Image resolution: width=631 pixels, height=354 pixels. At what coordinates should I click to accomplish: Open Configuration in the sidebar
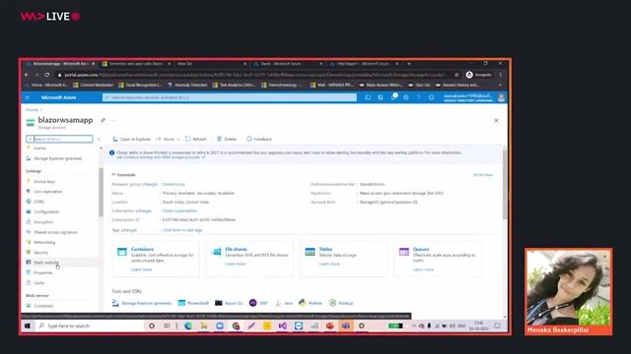tap(46, 212)
